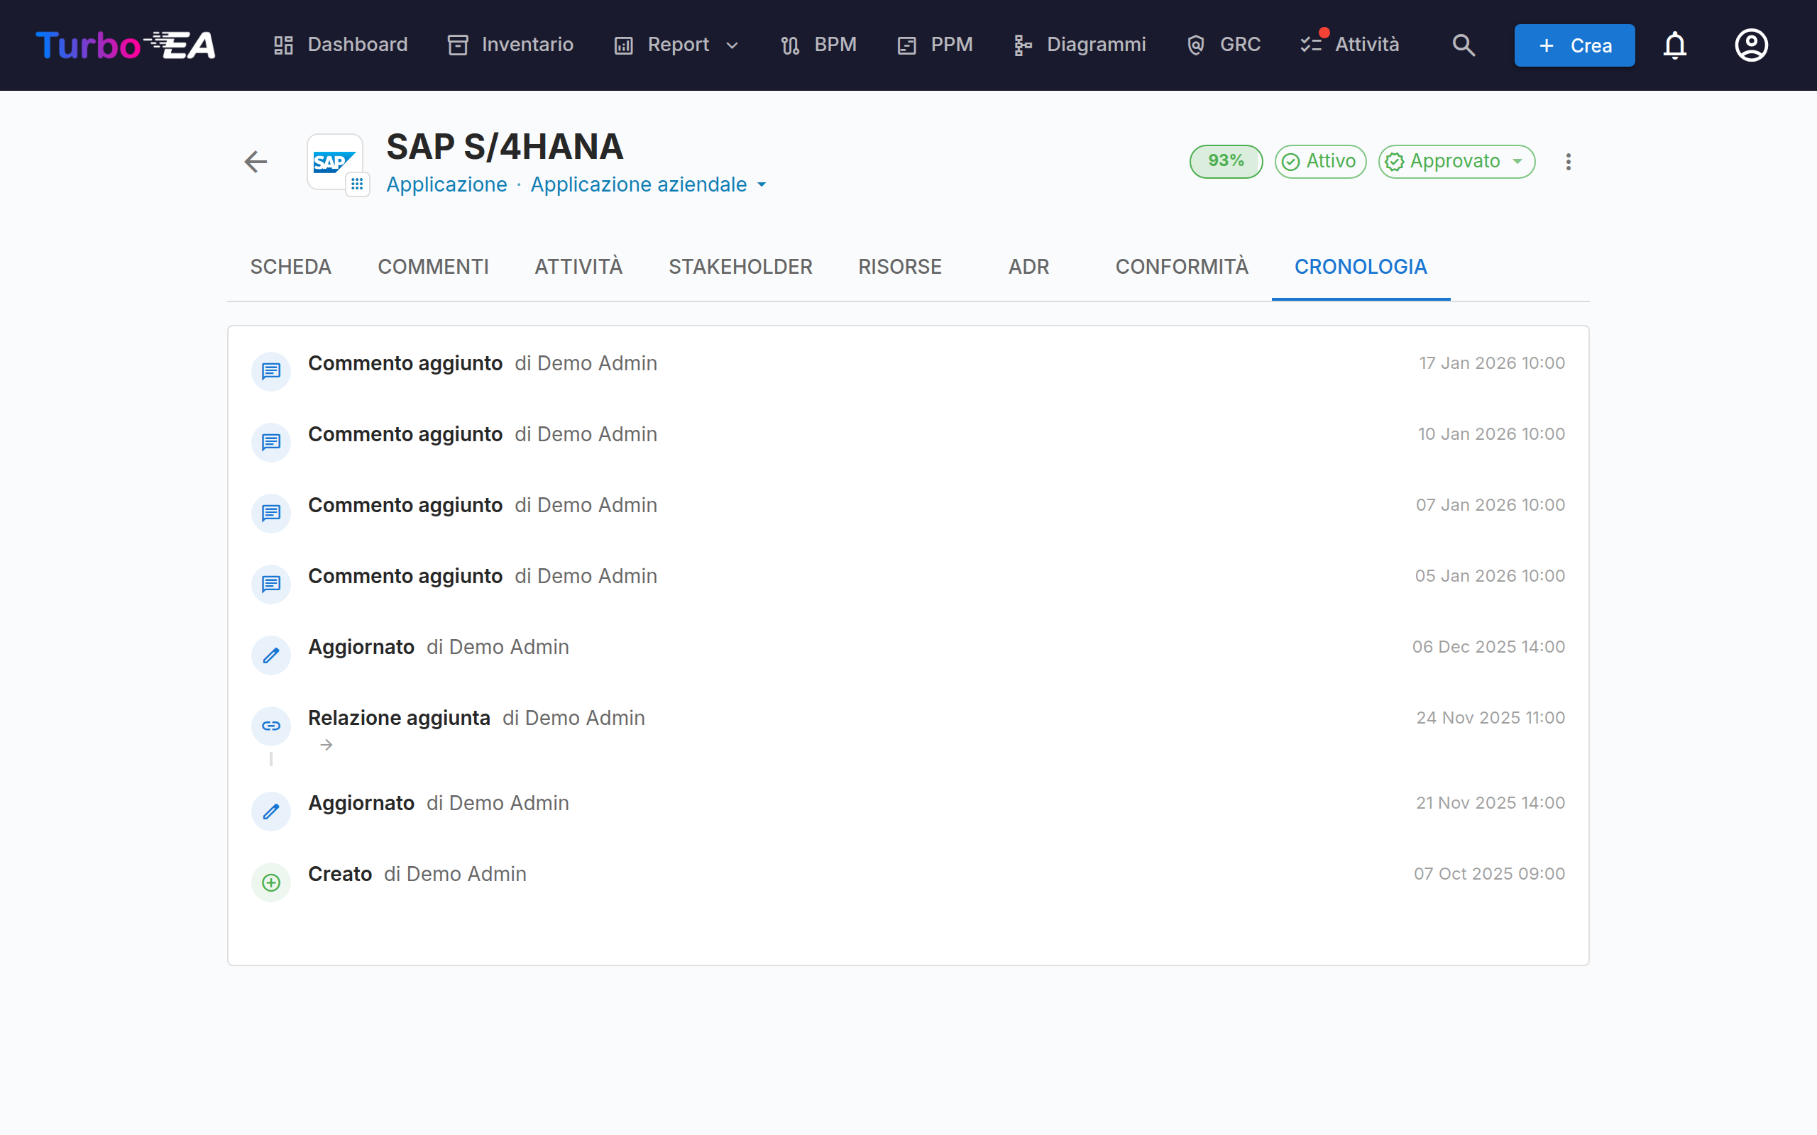Expand the Report dropdown menu
This screenshot has height=1135, width=1817.
coord(677,45)
